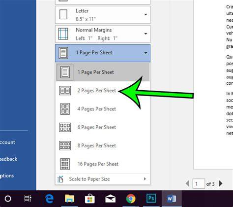This screenshot has width=233, height=207.
Task: Go to the next preview page
Action: click(x=221, y=183)
